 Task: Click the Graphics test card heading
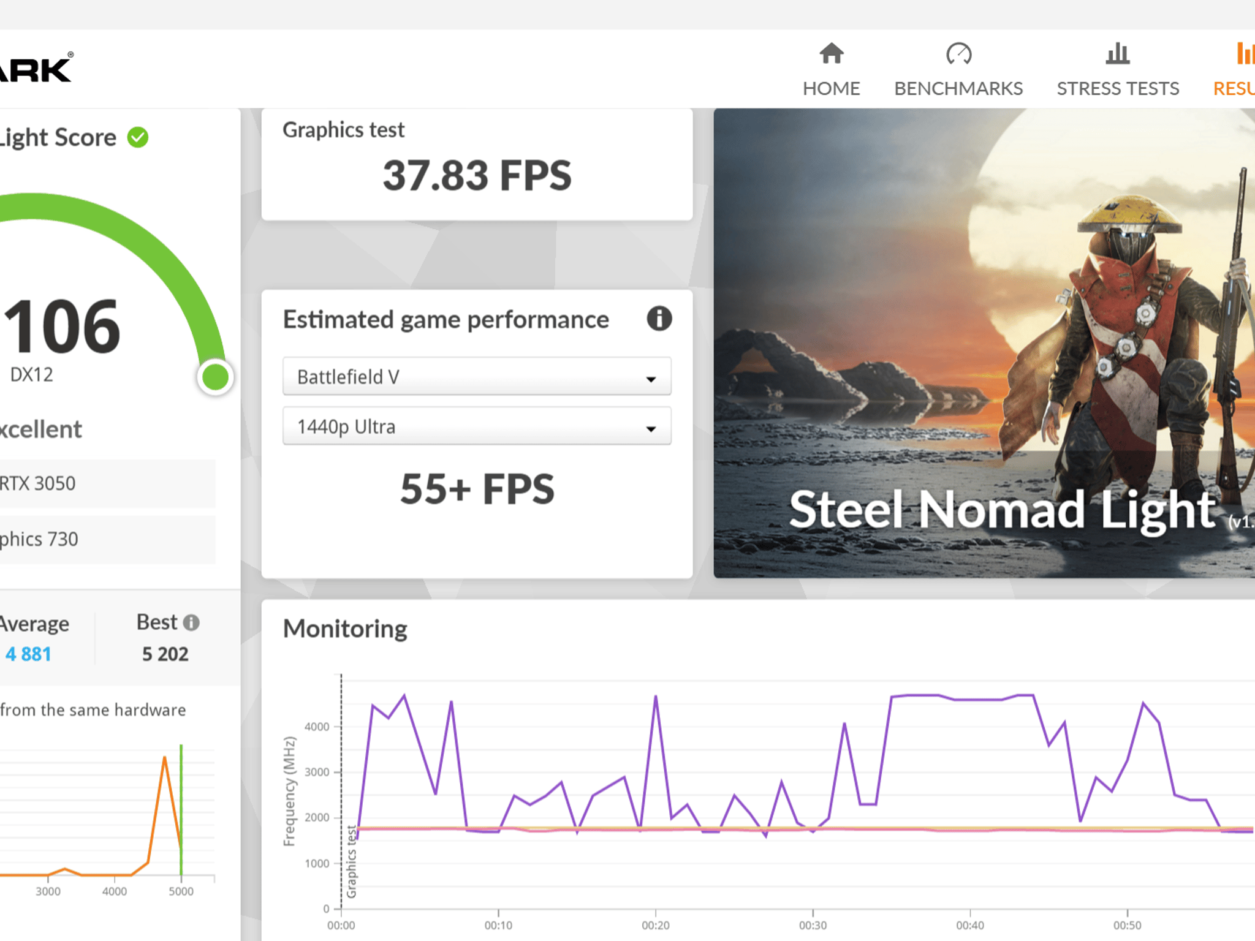coord(343,130)
